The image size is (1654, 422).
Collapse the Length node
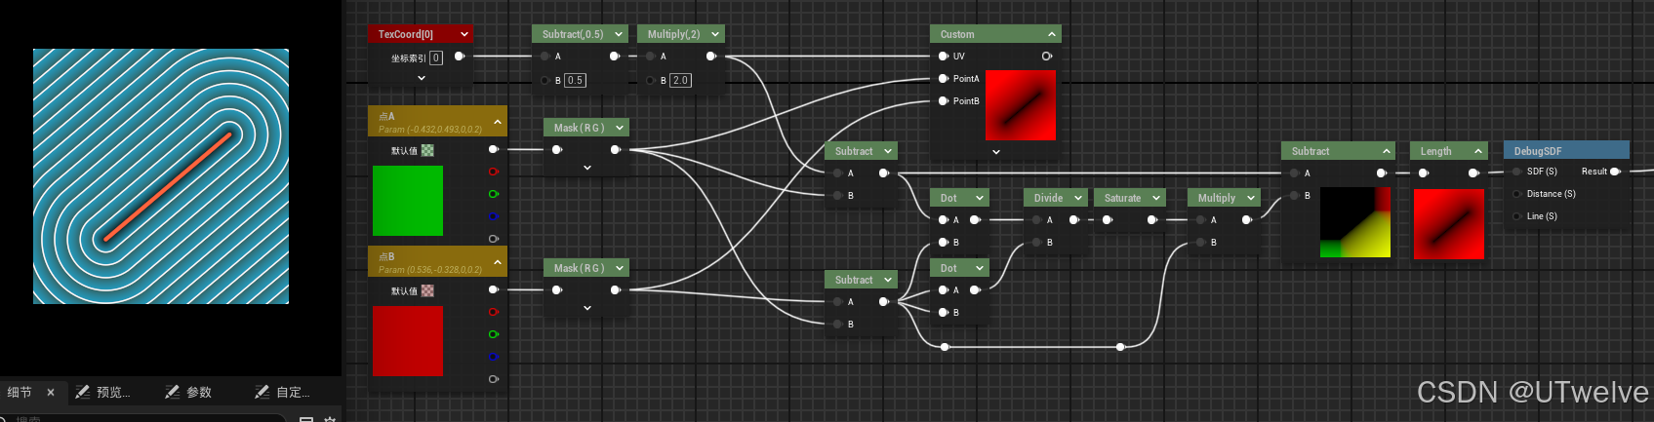pos(1478,151)
